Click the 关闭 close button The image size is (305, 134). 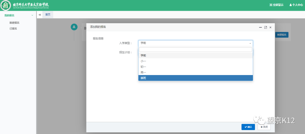click(264, 127)
